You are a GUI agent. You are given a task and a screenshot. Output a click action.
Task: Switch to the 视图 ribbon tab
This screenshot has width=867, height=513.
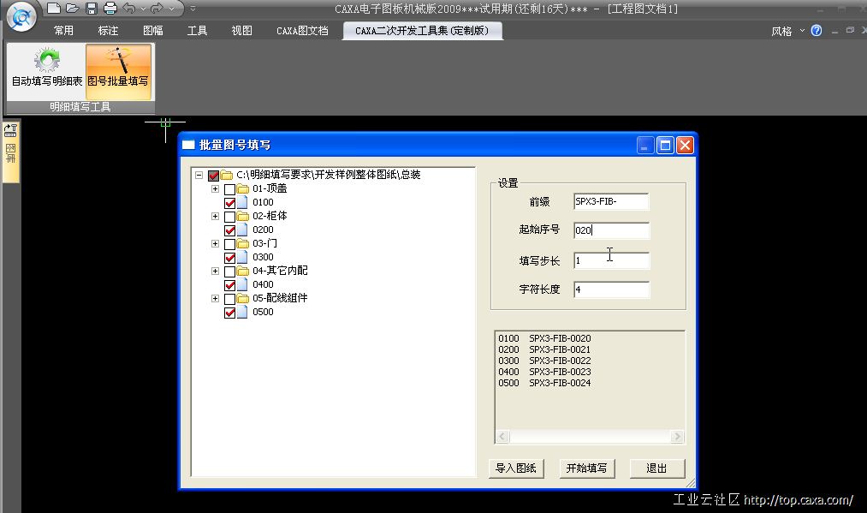(x=241, y=31)
